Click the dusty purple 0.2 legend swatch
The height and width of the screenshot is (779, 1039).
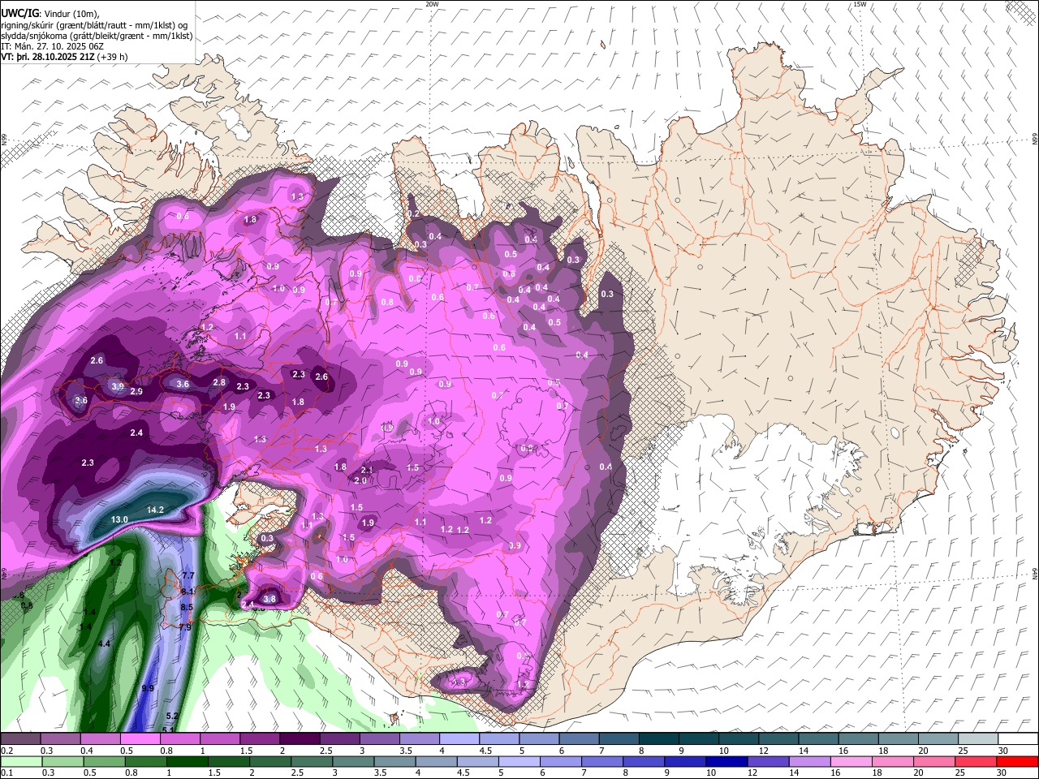[x=20, y=739]
